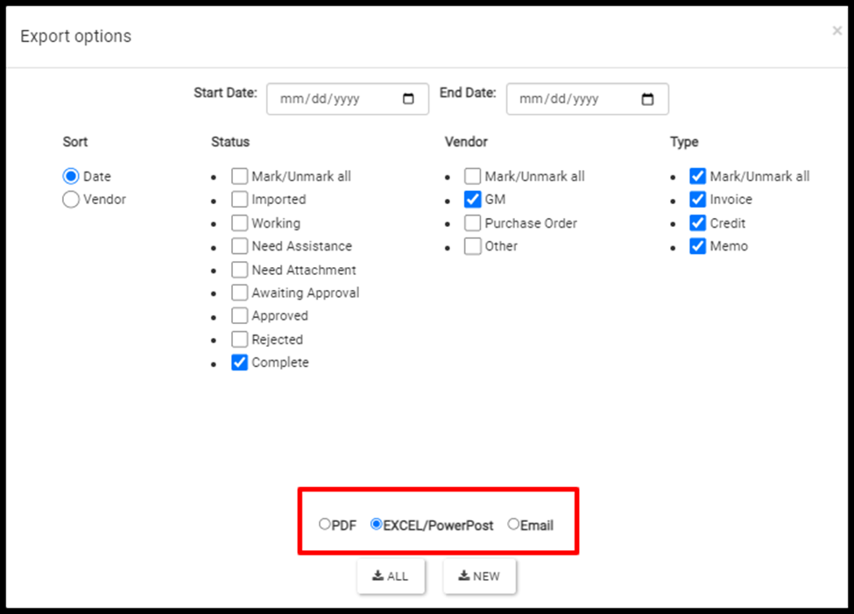The height and width of the screenshot is (614, 854).
Task: Toggle Status Mark/Unmark all checkbox
Action: point(240,176)
